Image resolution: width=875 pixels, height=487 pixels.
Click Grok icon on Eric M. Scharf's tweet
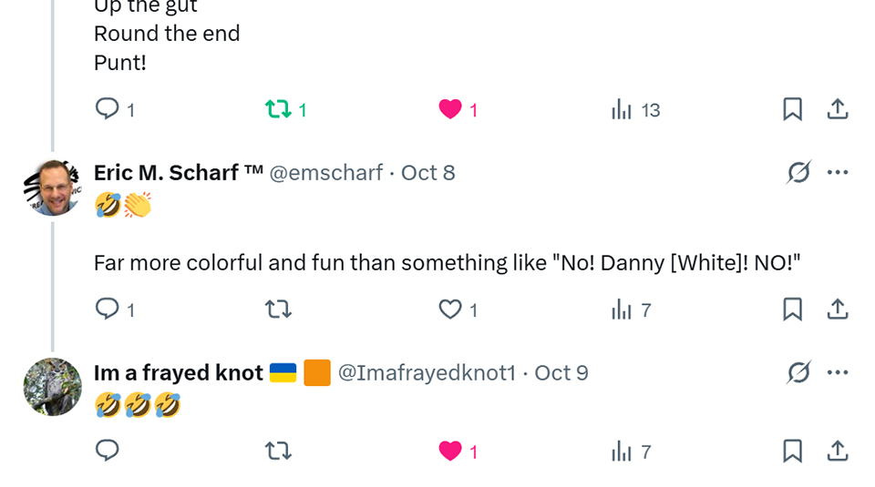(798, 173)
